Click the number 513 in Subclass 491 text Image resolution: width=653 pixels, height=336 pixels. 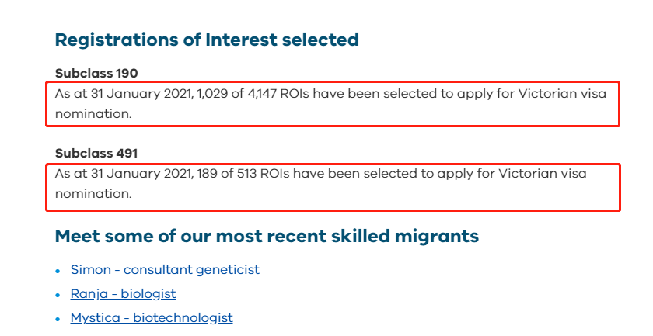tap(246, 174)
